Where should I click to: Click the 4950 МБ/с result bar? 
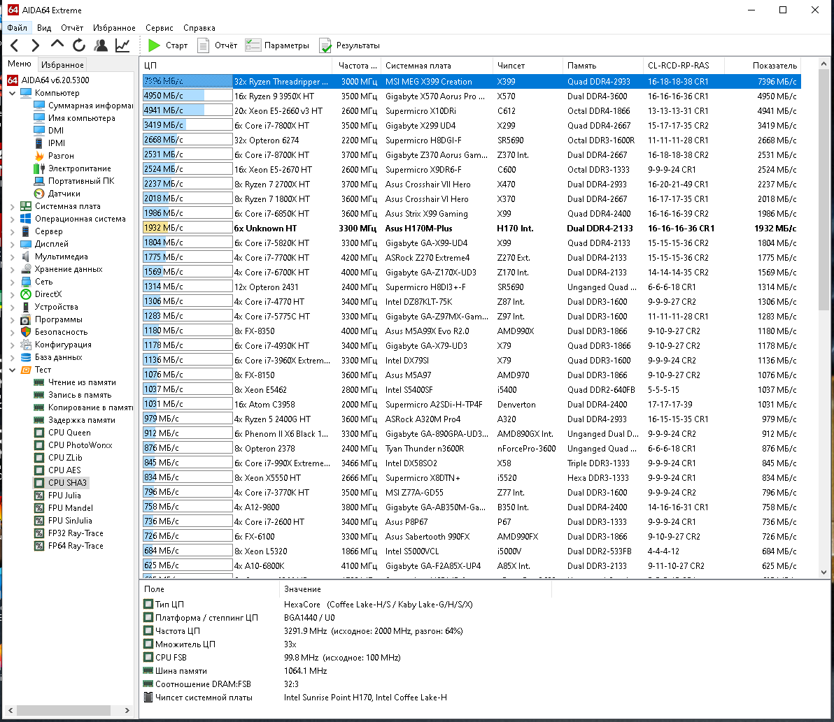pyautogui.click(x=188, y=96)
